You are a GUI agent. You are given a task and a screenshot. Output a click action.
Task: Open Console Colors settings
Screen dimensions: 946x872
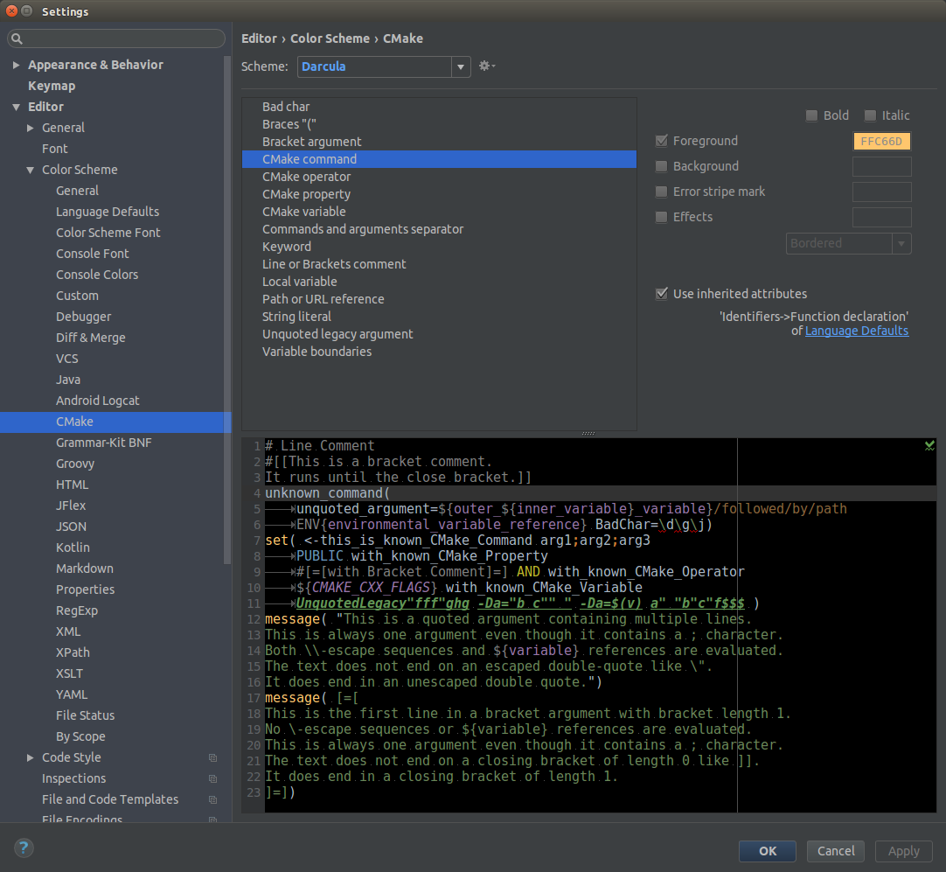[x=97, y=275]
